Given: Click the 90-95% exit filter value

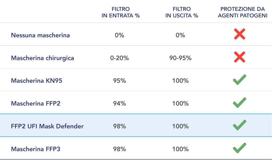Looking at the screenshot, I should click(x=180, y=58).
